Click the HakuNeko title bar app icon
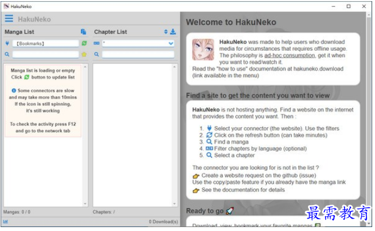 point(6,6)
